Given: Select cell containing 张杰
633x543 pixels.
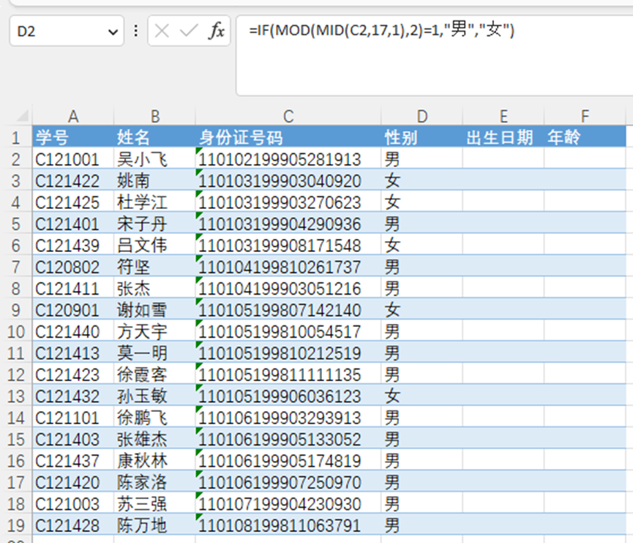Looking at the screenshot, I should pyautogui.click(x=154, y=288).
